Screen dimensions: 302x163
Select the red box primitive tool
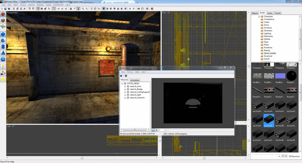click(3, 15)
